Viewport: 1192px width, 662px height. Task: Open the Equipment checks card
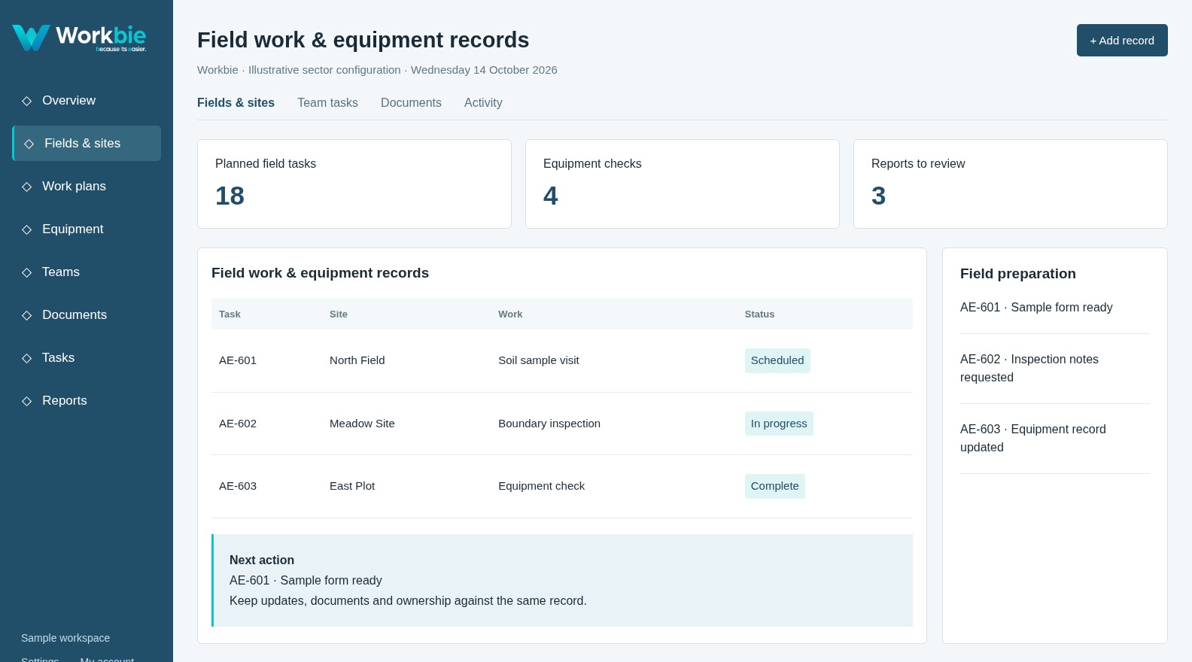coord(683,184)
